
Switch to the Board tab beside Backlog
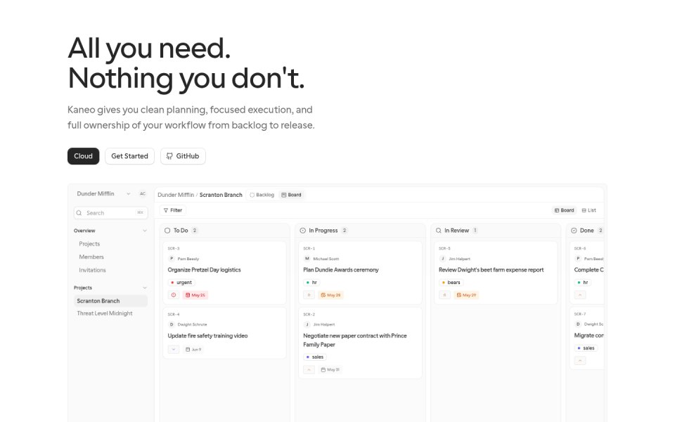(291, 195)
